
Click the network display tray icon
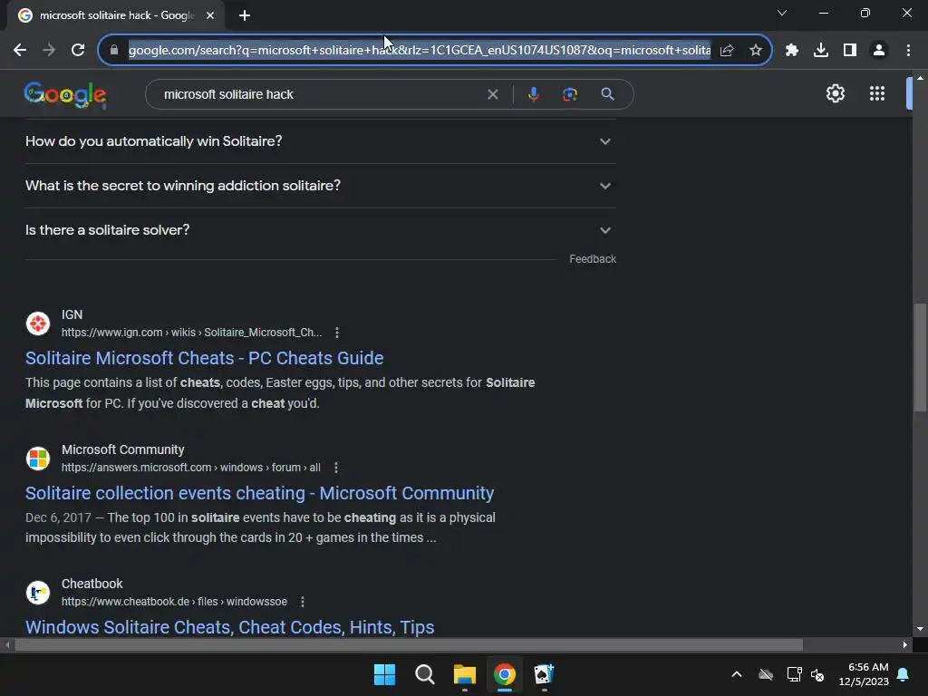click(794, 674)
